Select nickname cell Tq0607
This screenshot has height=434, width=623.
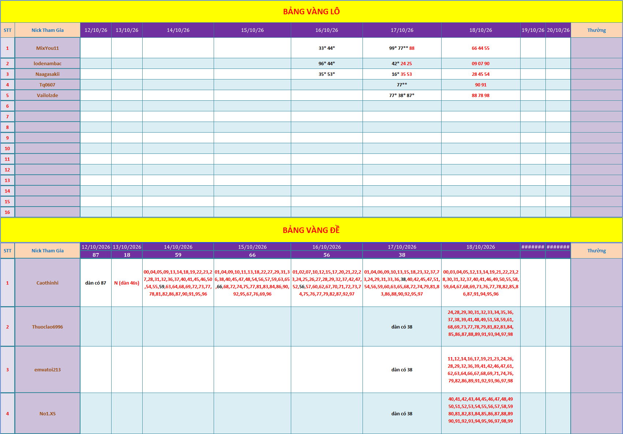point(48,85)
